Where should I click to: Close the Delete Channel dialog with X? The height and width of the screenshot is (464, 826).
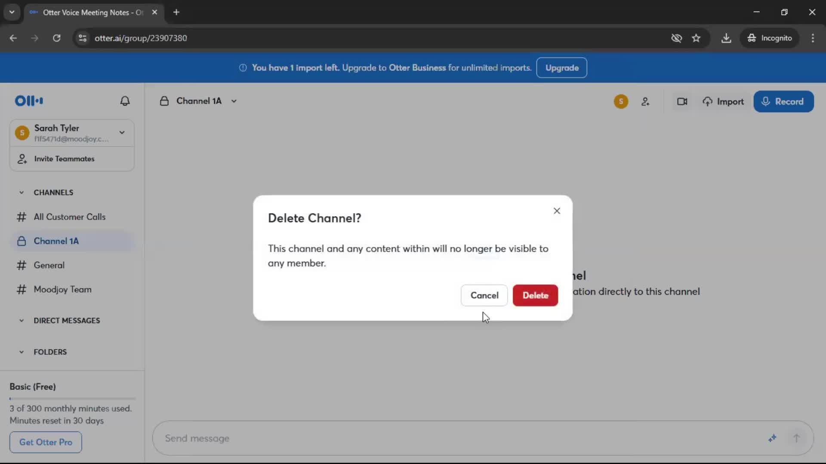pos(557,211)
